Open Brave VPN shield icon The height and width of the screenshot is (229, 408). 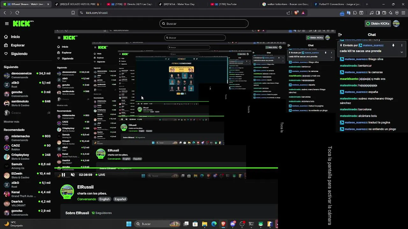(397, 13)
